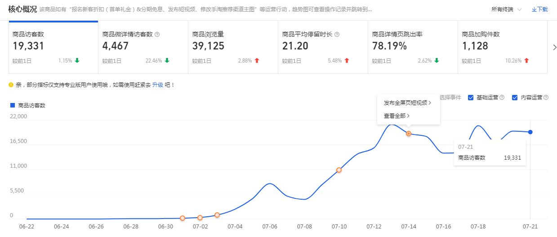Select the 商品详情页跳出率 metric card
This screenshot has height=237, width=557.
pos(413,47)
